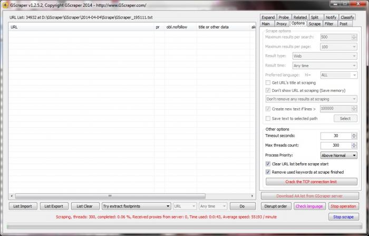Click Download AA list from GScraper server
The height and width of the screenshot is (236, 369).
pos(310,196)
